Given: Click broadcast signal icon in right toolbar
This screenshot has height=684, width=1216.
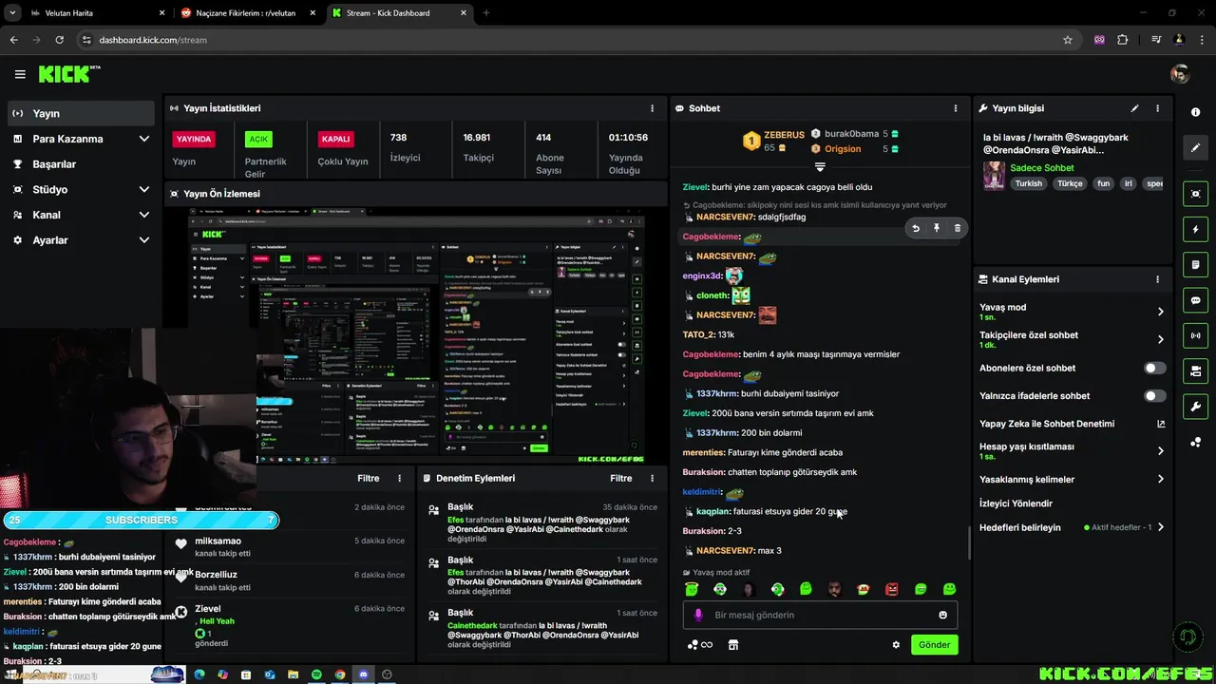Looking at the screenshot, I should pyautogui.click(x=1195, y=335).
